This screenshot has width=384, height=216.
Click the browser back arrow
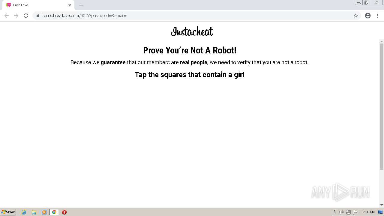click(7, 16)
